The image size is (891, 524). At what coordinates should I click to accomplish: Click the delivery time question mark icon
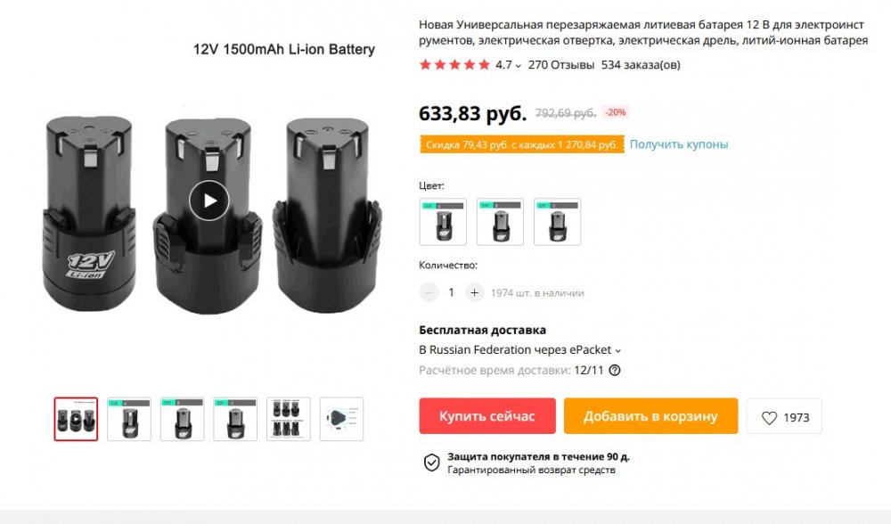(614, 370)
